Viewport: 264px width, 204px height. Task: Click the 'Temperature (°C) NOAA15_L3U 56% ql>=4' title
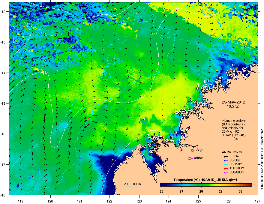coord(205,180)
